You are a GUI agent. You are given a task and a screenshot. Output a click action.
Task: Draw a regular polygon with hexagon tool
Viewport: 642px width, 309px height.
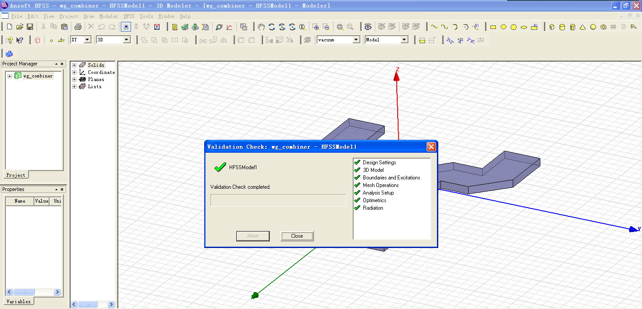click(514, 27)
